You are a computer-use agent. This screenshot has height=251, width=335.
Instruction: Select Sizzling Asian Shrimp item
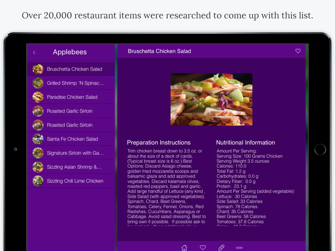tap(71, 167)
